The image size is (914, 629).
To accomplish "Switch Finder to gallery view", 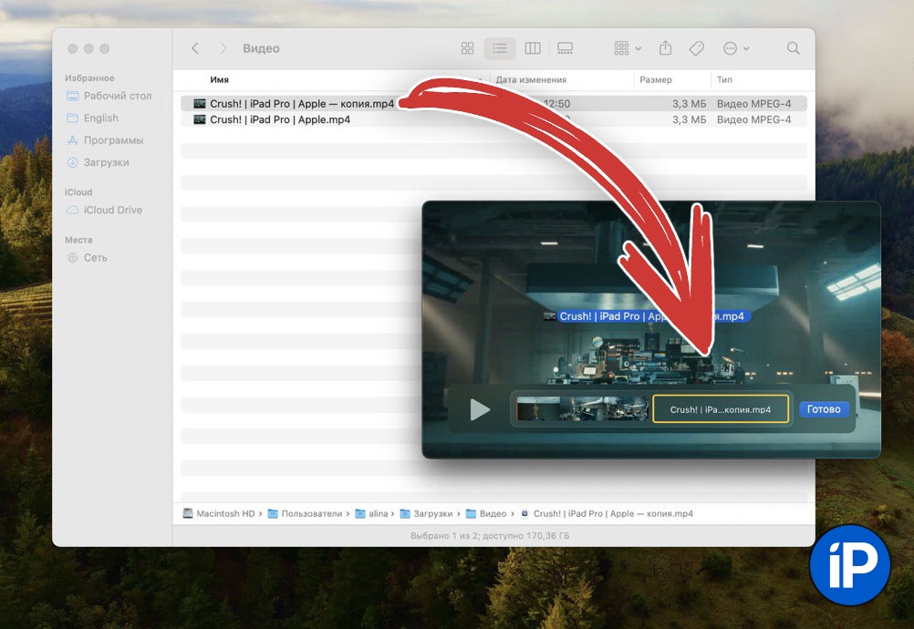I will [565, 48].
